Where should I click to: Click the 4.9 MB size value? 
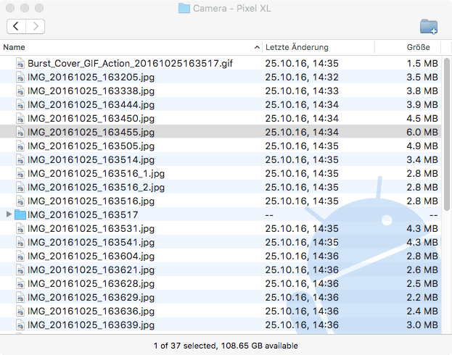tap(422, 146)
